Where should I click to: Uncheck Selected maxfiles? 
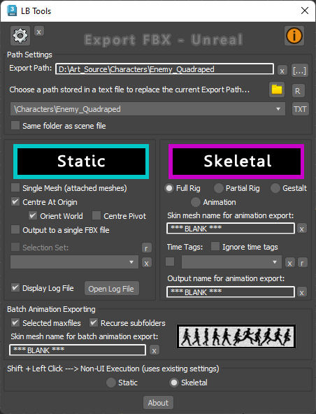(x=15, y=322)
